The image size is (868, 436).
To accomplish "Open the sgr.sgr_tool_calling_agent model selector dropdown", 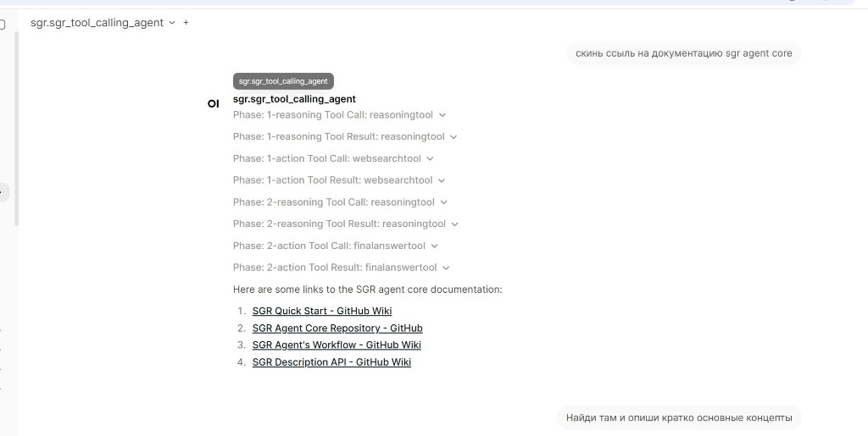I will pos(103,23).
